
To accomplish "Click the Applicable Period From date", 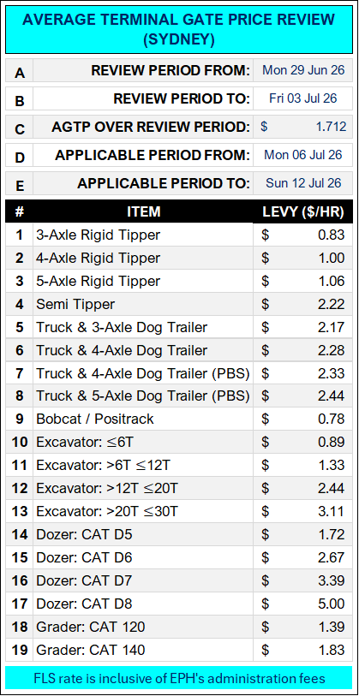I will [x=303, y=155].
